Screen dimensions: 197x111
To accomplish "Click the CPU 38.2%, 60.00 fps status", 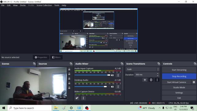I will click(x=179, y=103).
